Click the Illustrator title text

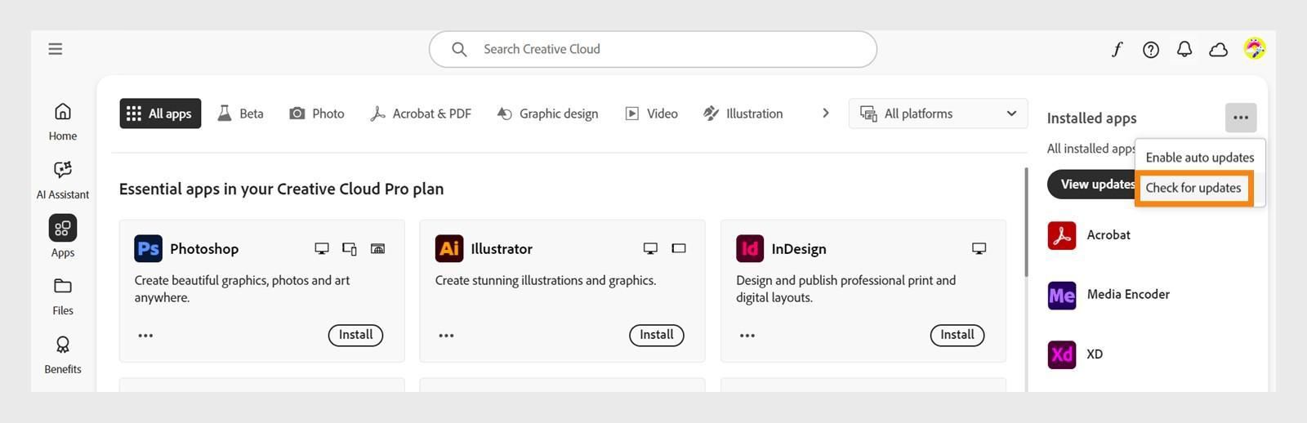[502, 249]
